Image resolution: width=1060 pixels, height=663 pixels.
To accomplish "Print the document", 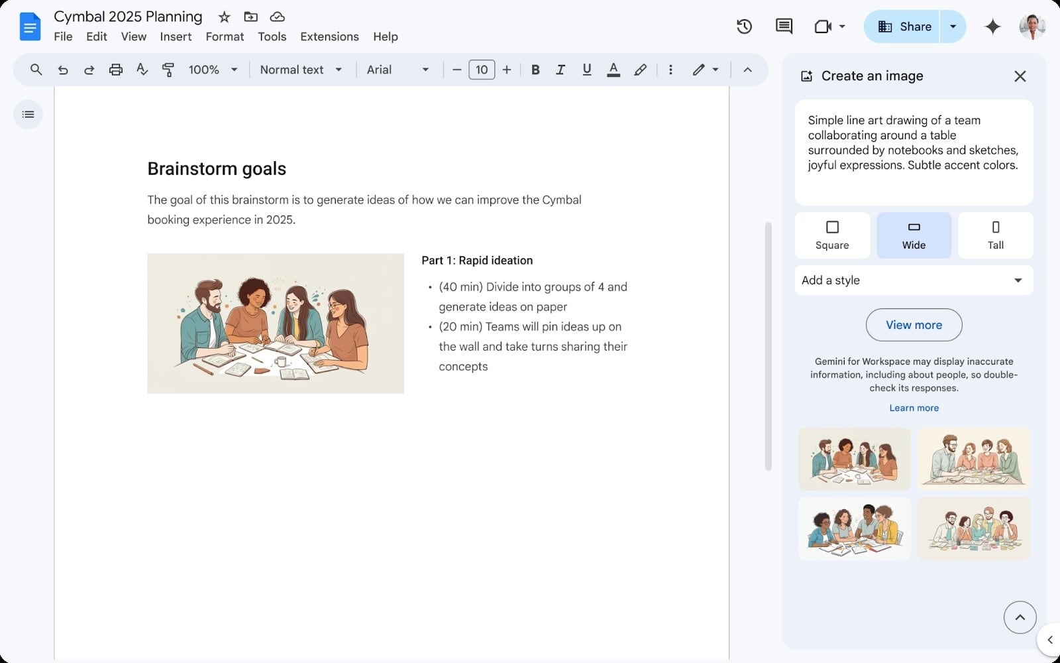I will (115, 70).
